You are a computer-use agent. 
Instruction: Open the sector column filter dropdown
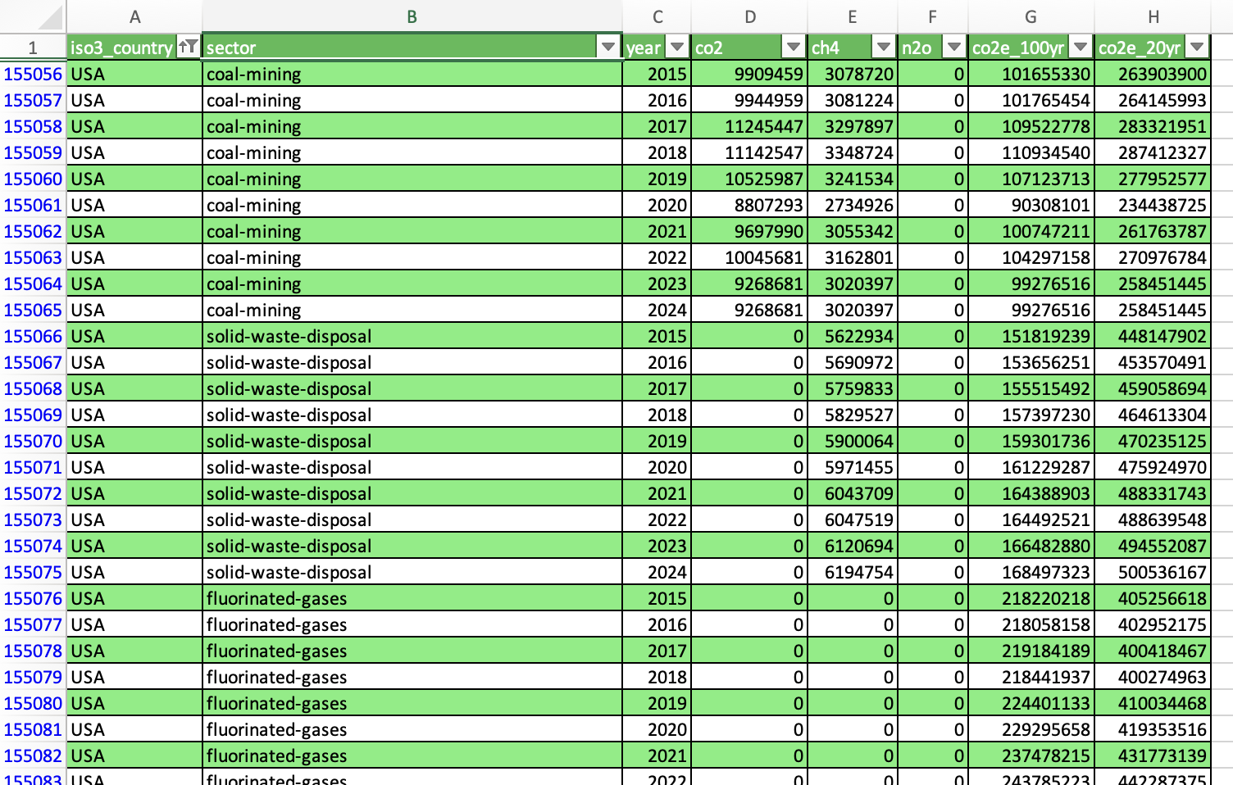click(608, 47)
